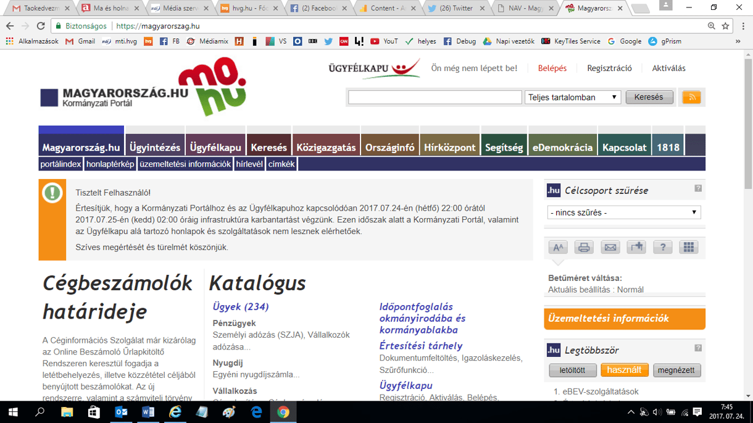Click the Ügyfélkapu logo
This screenshot has width=753, height=423.
374,69
